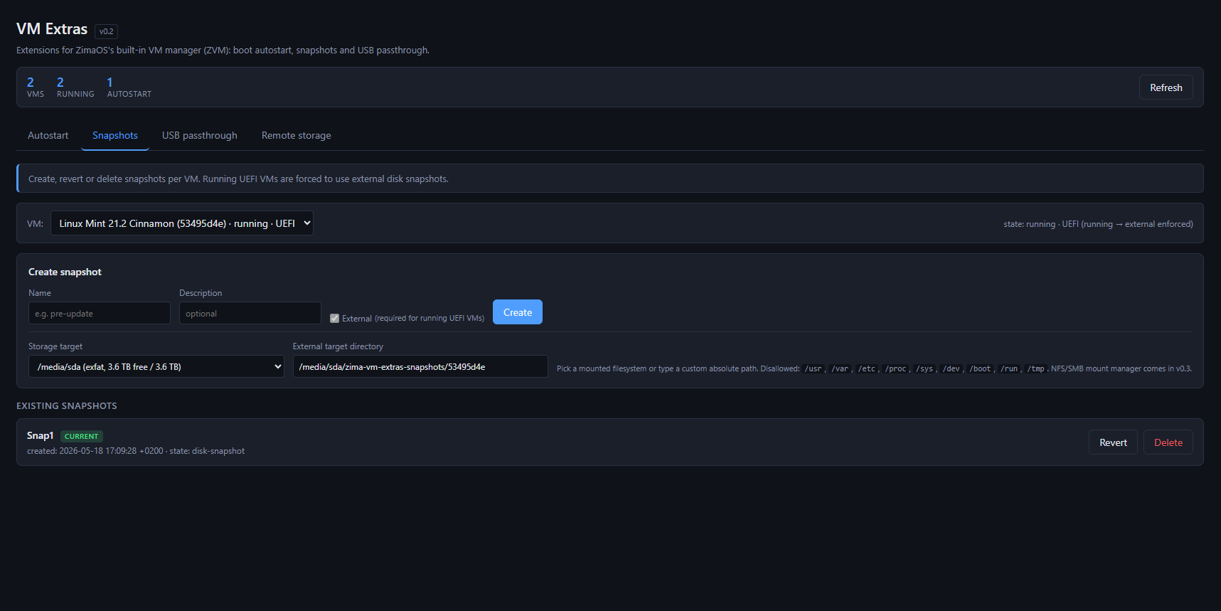Click the /var disallowed path tag
Viewport: 1221px width, 611px height.
[x=840, y=368]
